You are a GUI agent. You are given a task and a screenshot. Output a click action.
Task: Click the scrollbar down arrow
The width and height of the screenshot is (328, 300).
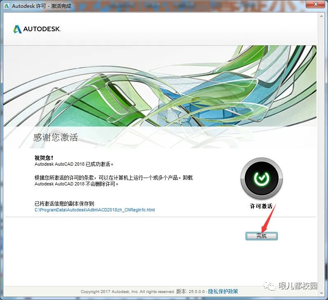[321, 293]
